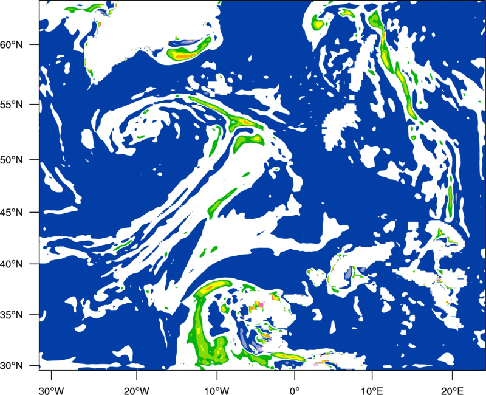Click the 30°N latitude label
This screenshot has width=486, height=395.
12,366
